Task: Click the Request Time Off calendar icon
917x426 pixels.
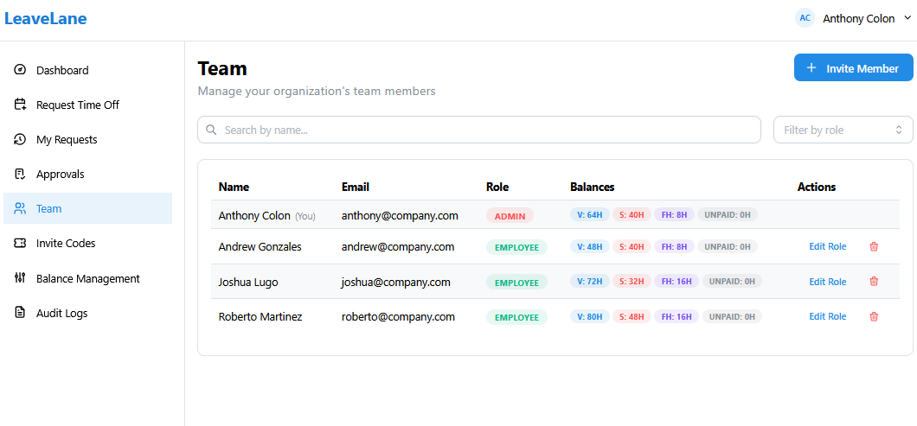Action: (x=20, y=105)
